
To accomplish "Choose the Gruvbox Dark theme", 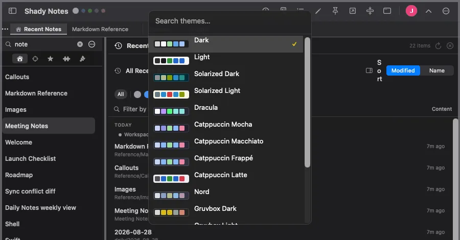I will [226, 213].
